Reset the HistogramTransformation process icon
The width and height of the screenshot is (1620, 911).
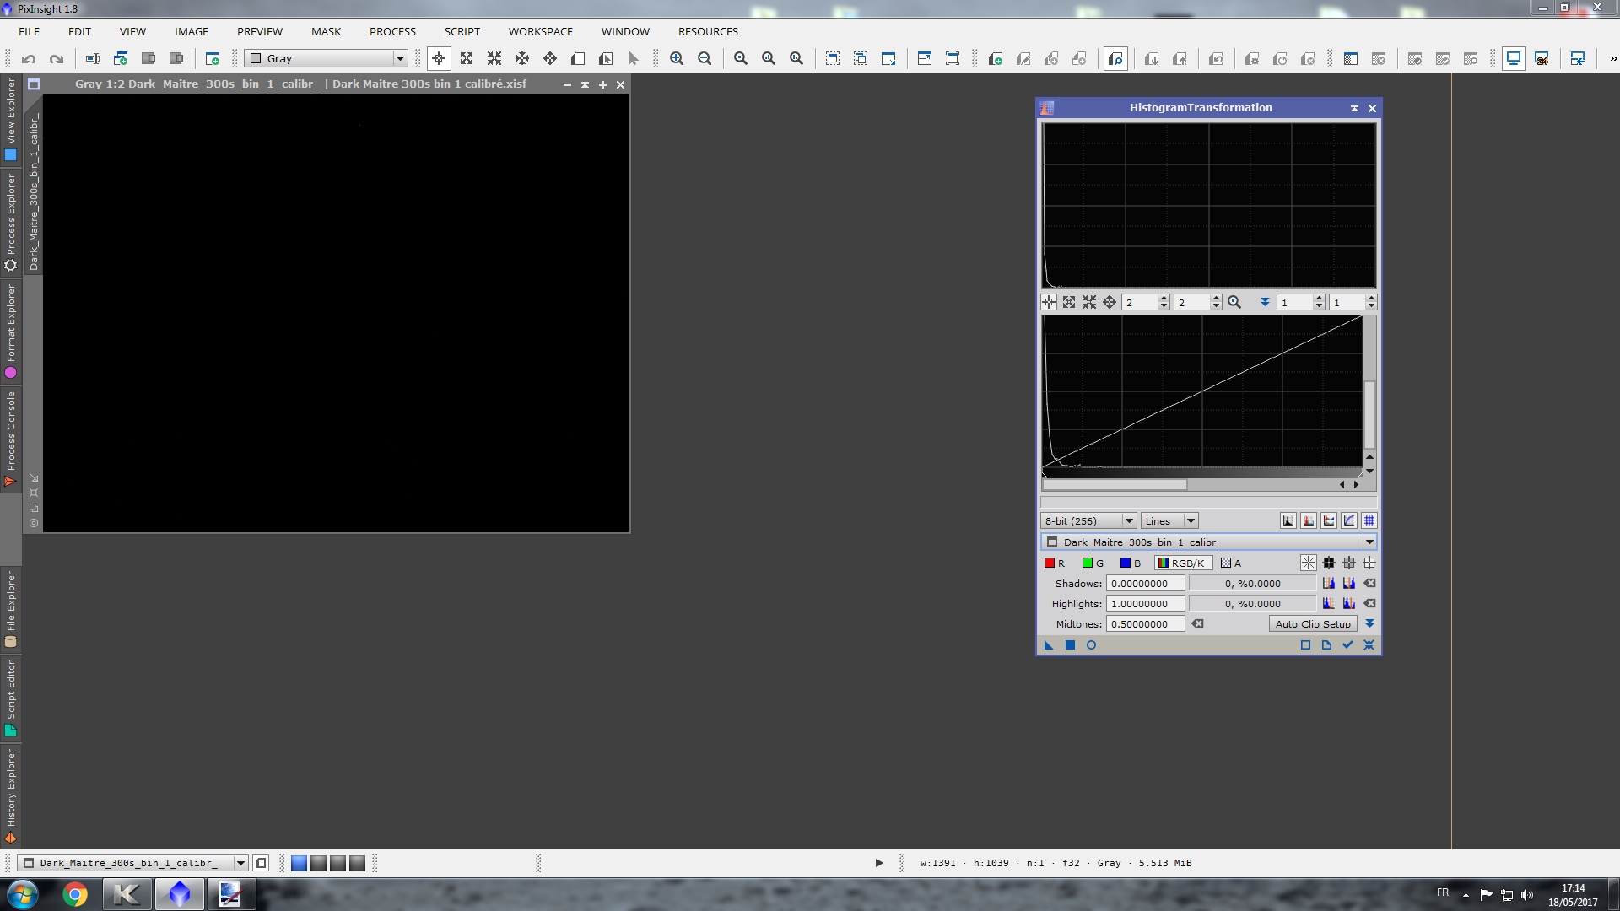pos(1369,645)
